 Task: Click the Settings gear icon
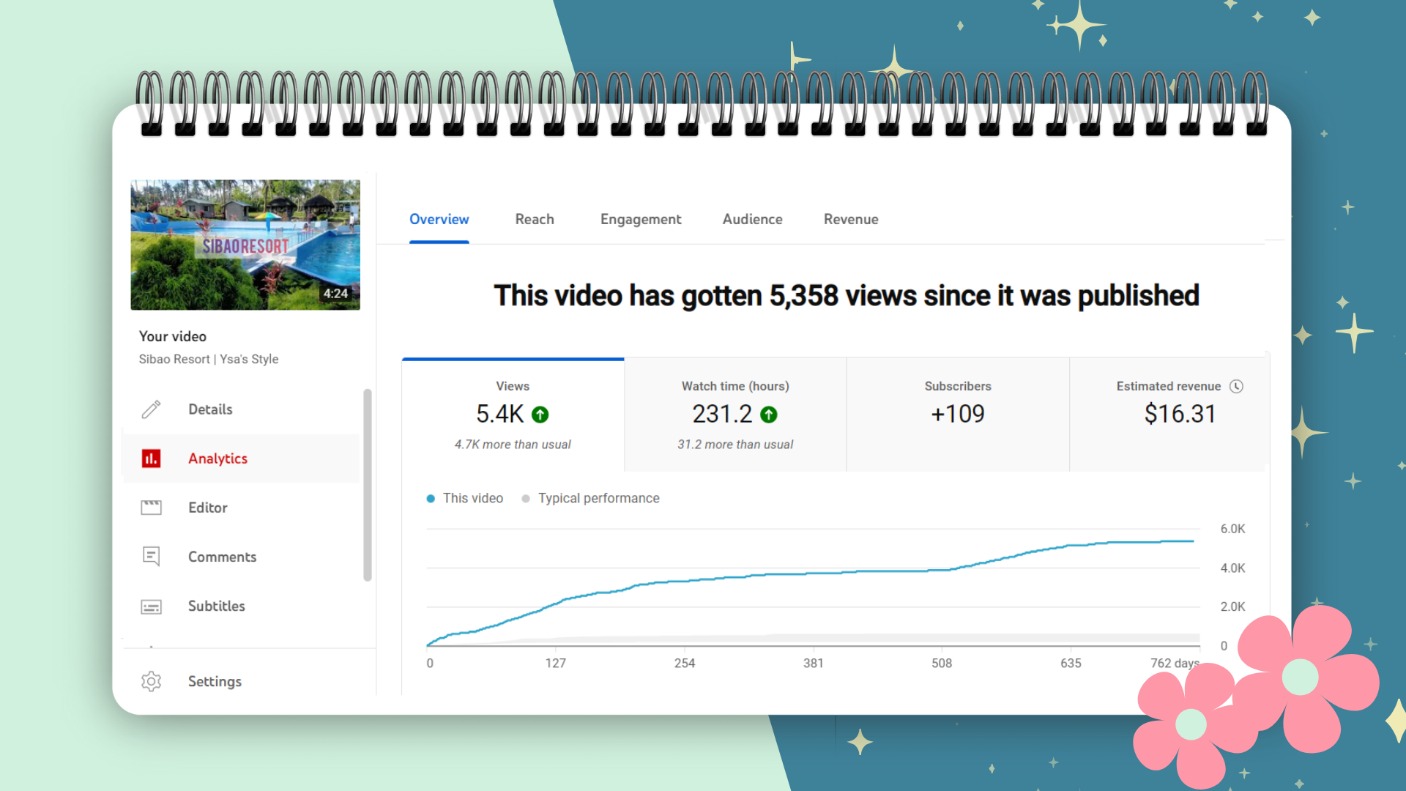coord(151,681)
